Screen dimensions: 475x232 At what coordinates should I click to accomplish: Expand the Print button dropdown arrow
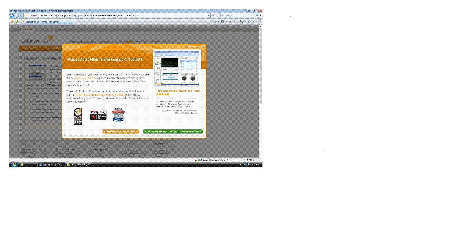click(234, 21)
